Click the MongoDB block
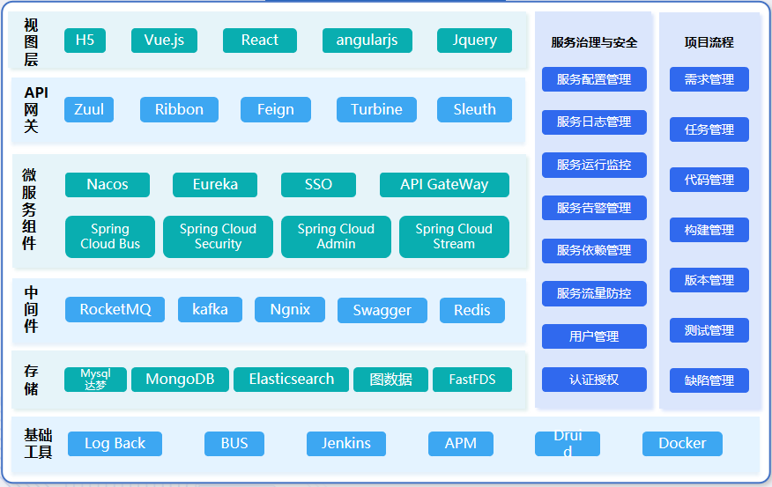This screenshot has height=487, width=772. pyautogui.click(x=180, y=380)
